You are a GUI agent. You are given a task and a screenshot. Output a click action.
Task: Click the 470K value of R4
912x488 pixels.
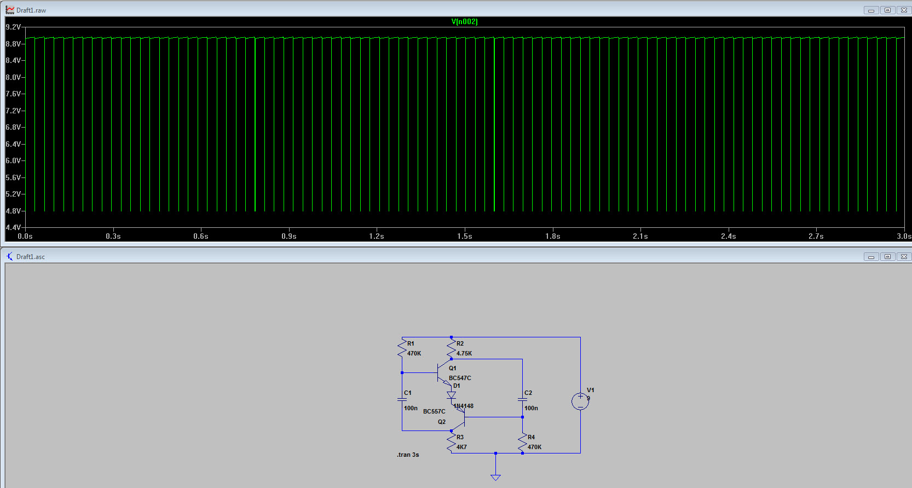pyautogui.click(x=534, y=447)
